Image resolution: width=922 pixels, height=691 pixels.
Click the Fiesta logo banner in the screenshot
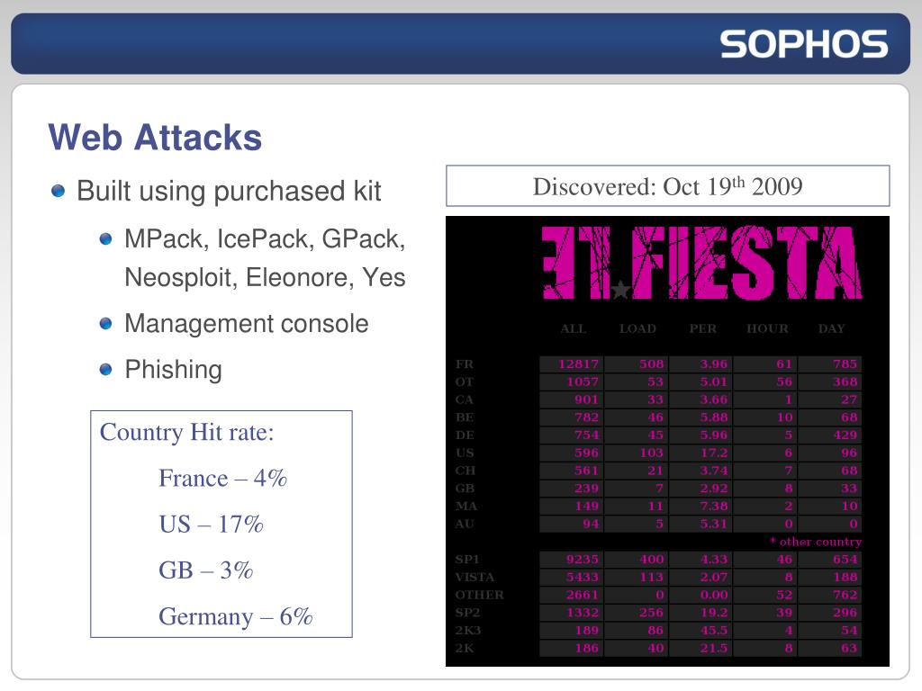tap(701, 263)
